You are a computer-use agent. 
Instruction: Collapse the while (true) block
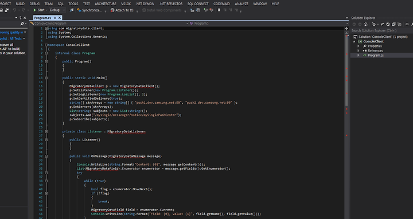46,181
